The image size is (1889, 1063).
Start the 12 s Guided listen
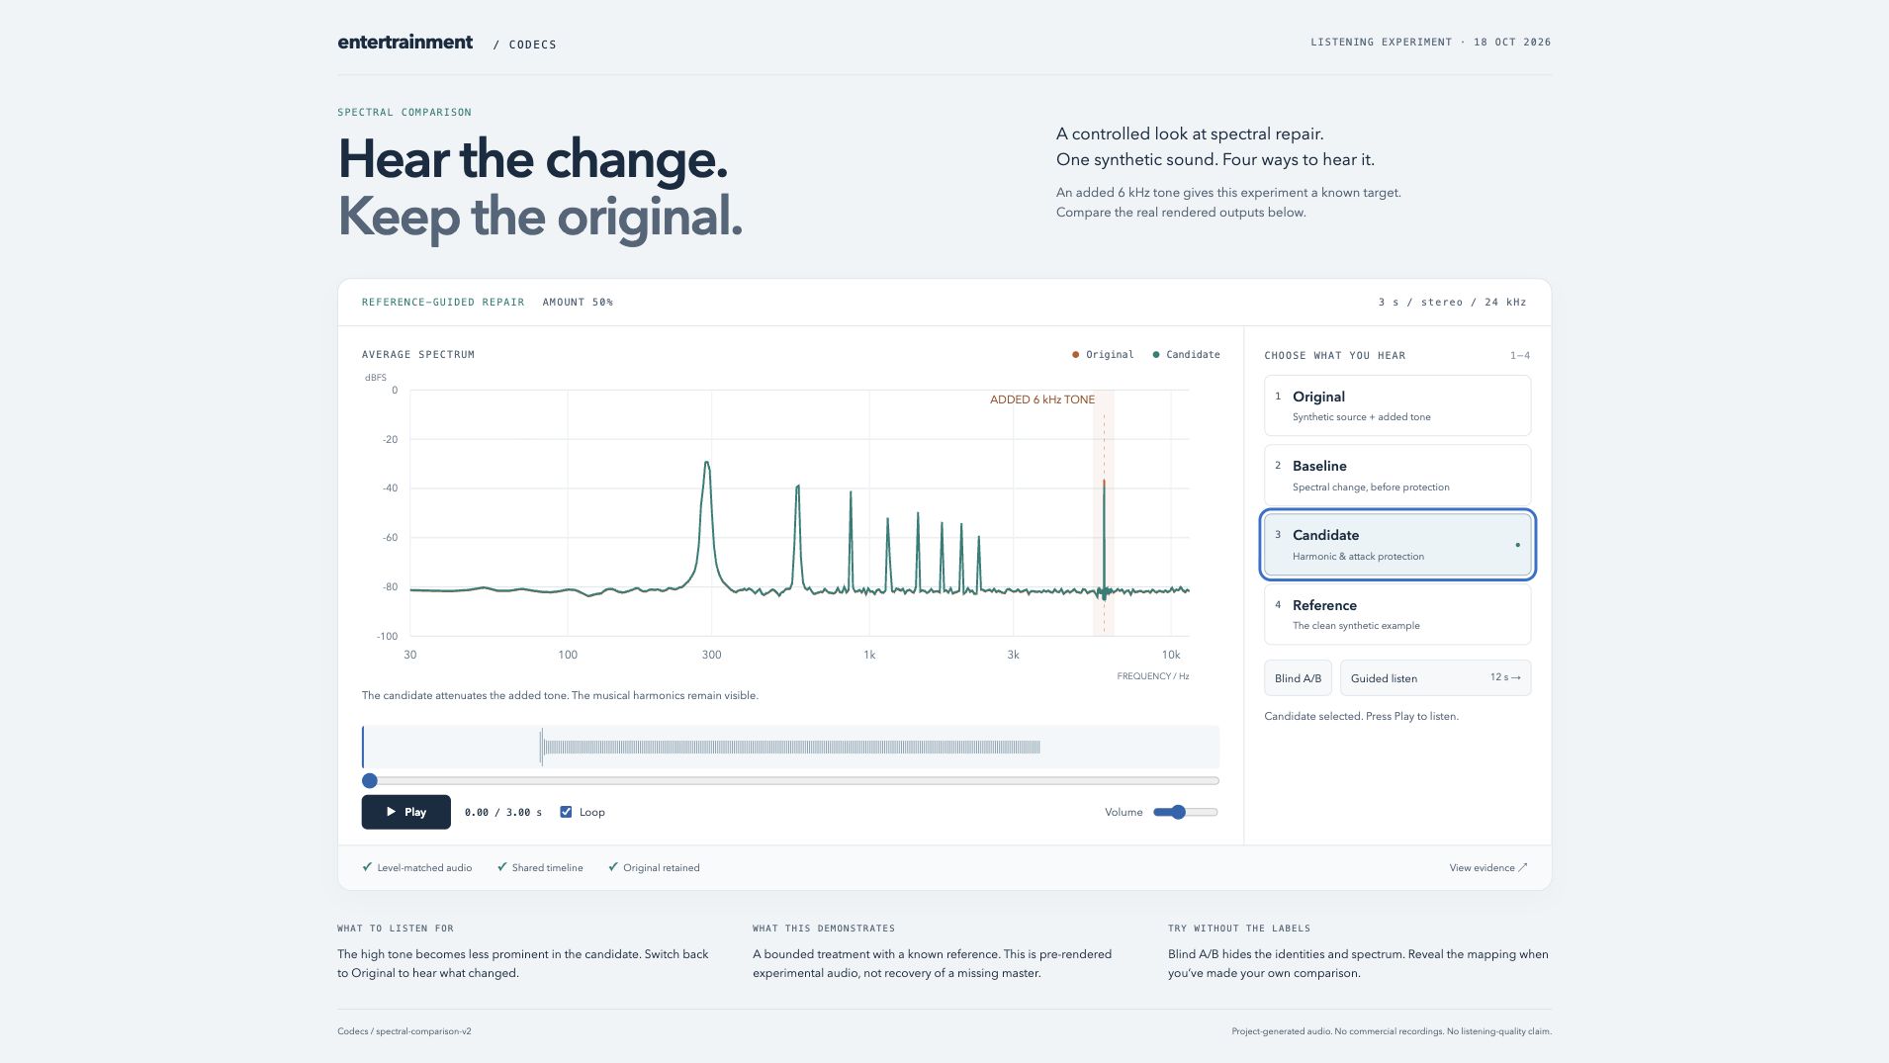(x=1435, y=678)
